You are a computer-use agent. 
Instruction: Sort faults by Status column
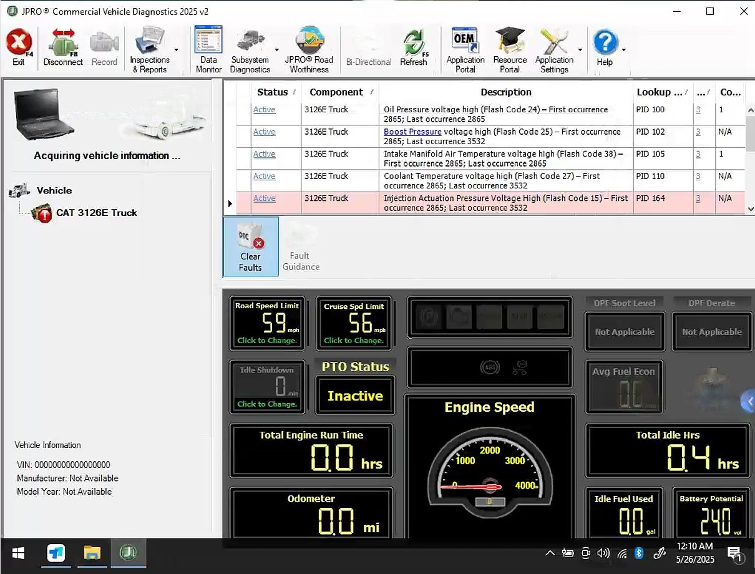coord(275,92)
